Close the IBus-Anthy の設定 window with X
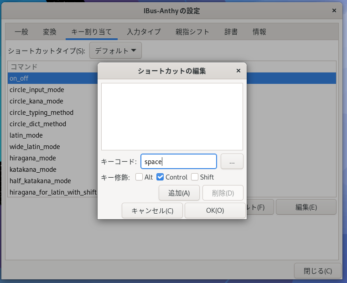 coord(334,10)
